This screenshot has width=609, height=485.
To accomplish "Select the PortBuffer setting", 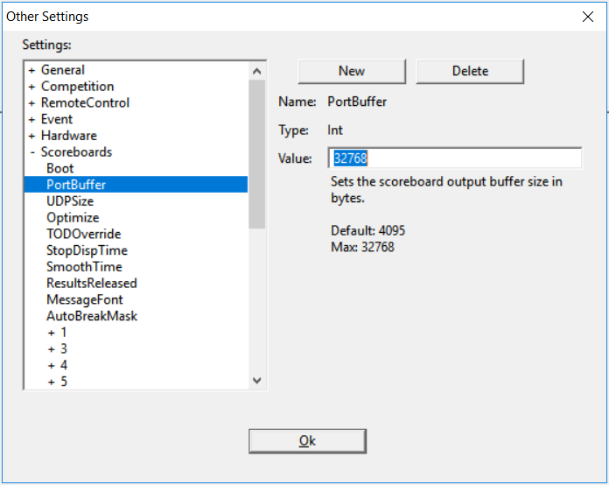I will point(136,185).
